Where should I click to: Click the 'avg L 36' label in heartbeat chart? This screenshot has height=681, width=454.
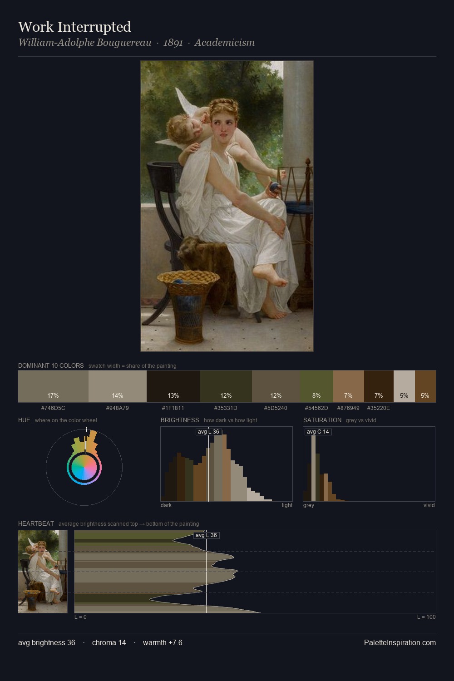click(207, 535)
